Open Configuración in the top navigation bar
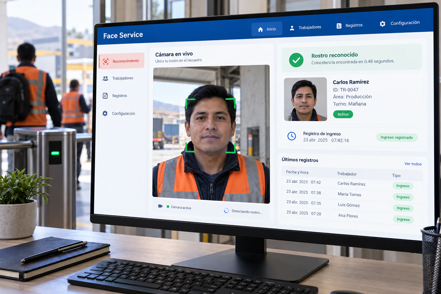Screen dimensions: 441x294 [399, 23]
